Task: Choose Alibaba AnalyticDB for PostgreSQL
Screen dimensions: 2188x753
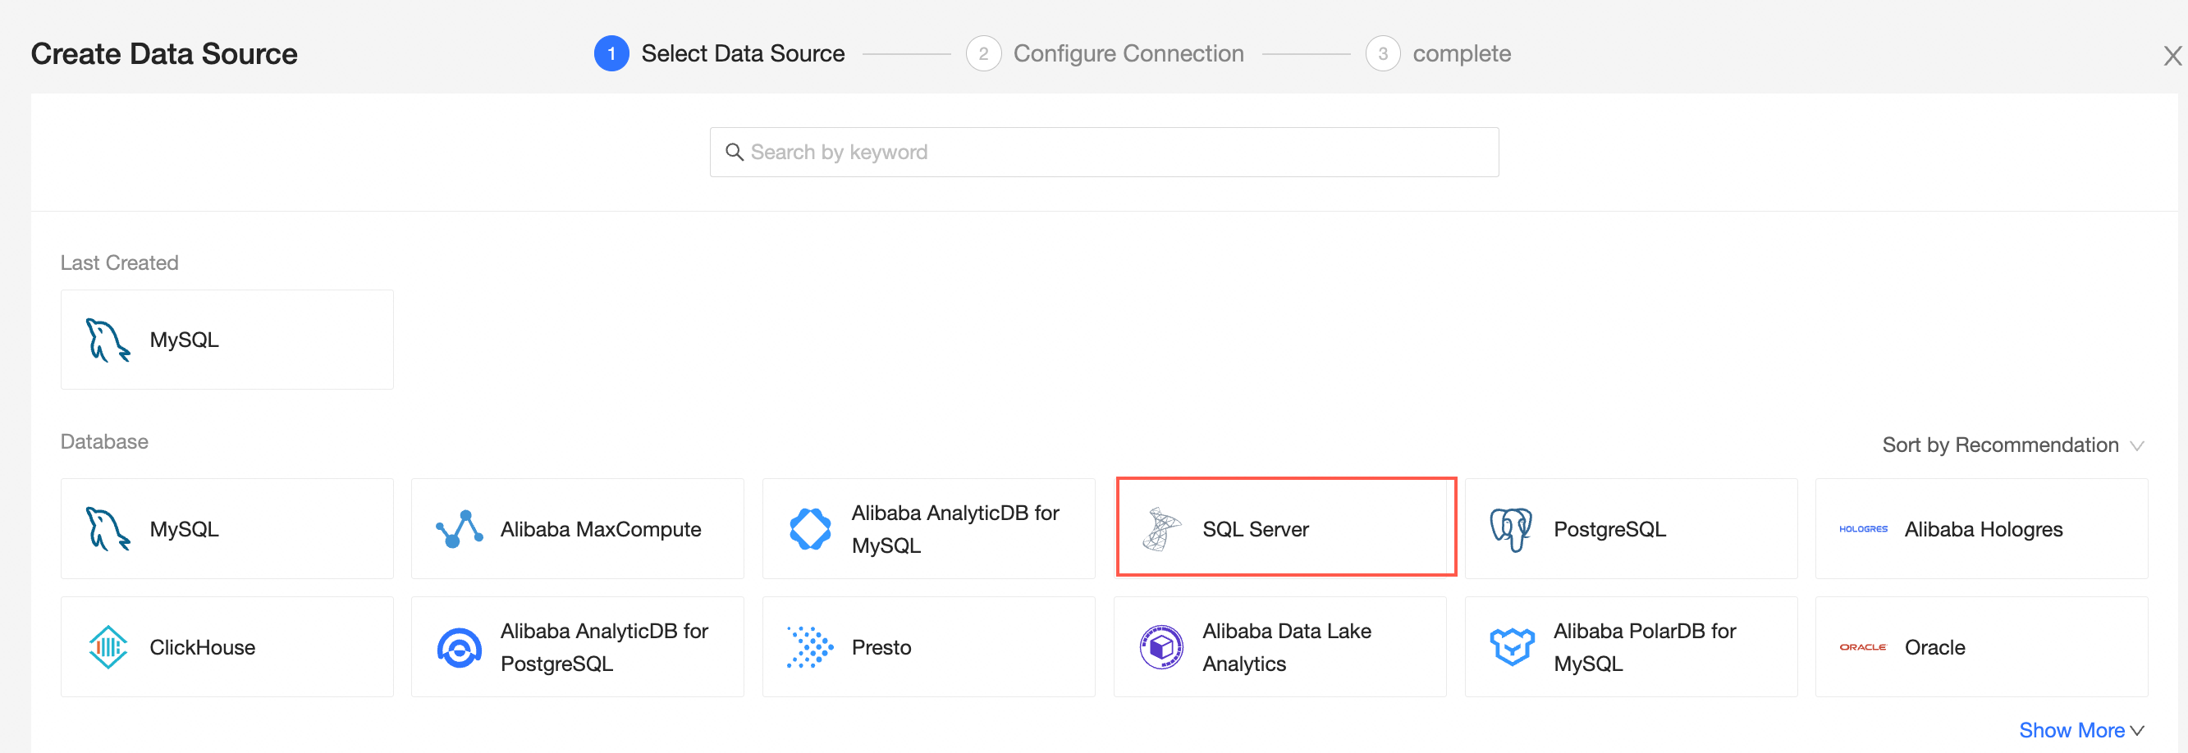Action: click(577, 646)
